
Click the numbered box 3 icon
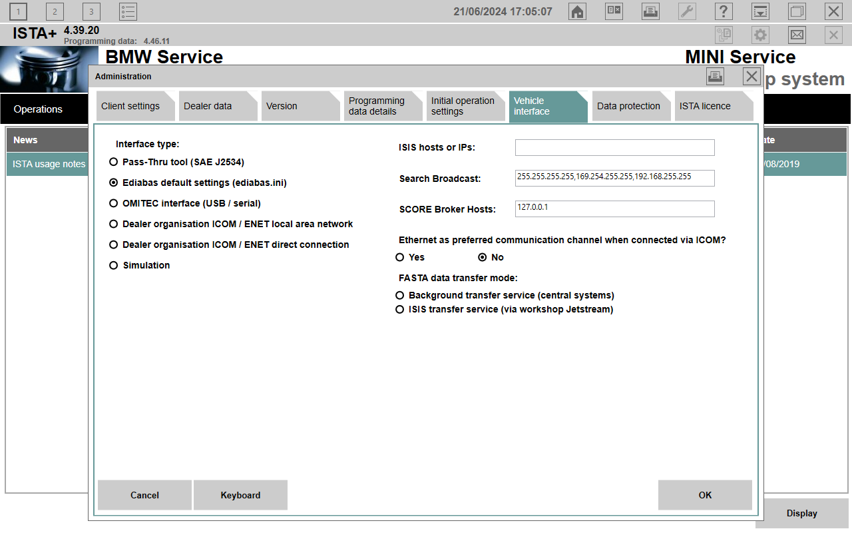pos(91,11)
